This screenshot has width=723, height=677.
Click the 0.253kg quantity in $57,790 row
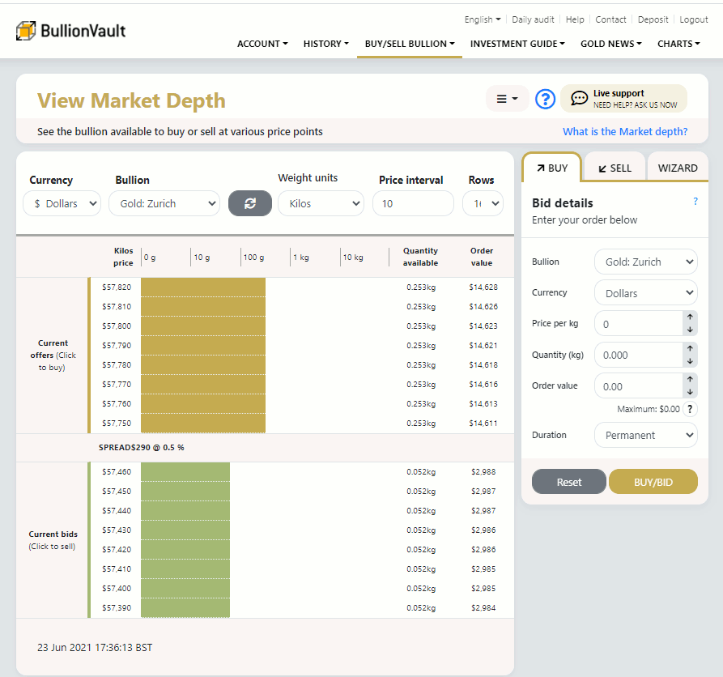421,346
